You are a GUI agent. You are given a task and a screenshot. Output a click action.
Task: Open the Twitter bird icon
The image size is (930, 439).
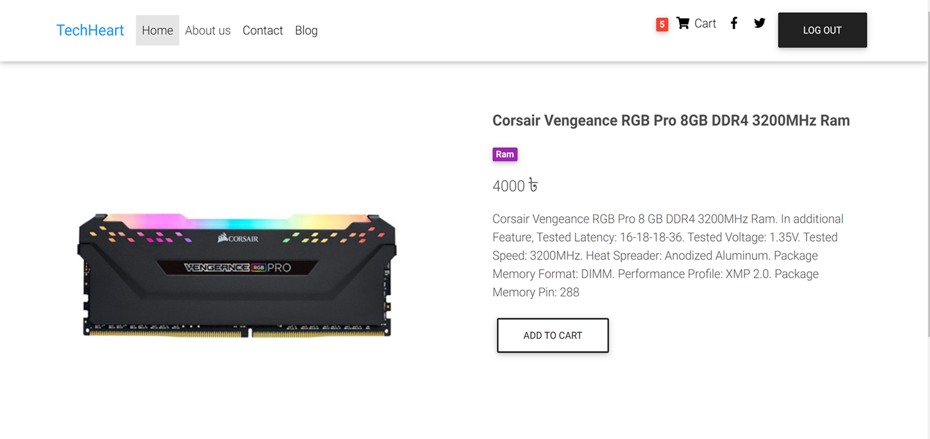(759, 23)
